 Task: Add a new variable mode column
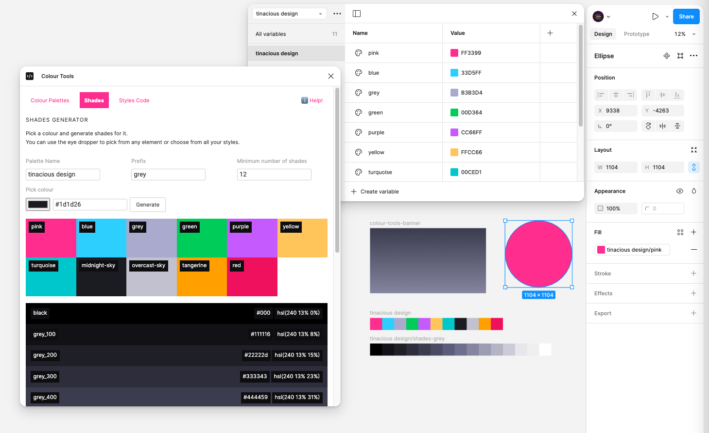(550, 33)
